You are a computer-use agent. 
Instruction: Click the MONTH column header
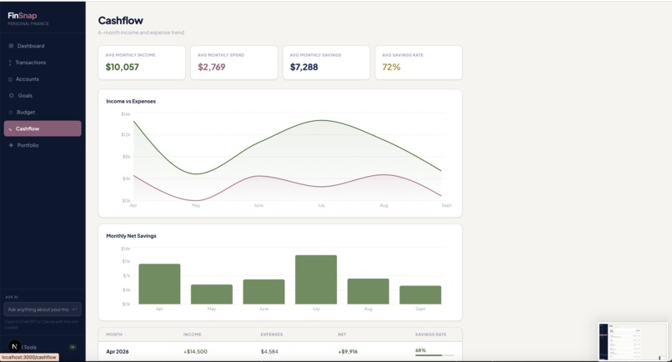point(114,334)
